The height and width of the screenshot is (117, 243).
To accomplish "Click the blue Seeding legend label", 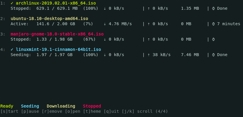I will click(30, 106).
